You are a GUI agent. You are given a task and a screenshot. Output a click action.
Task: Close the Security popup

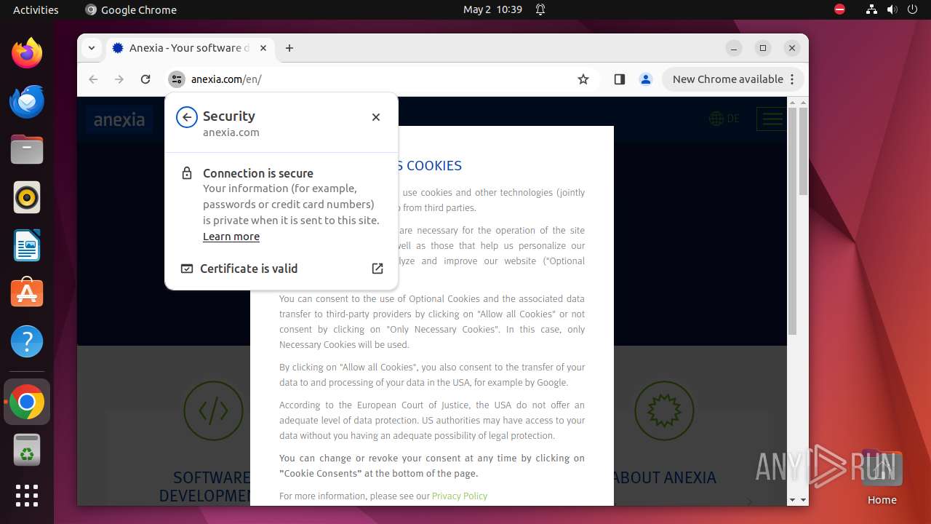pos(376,116)
